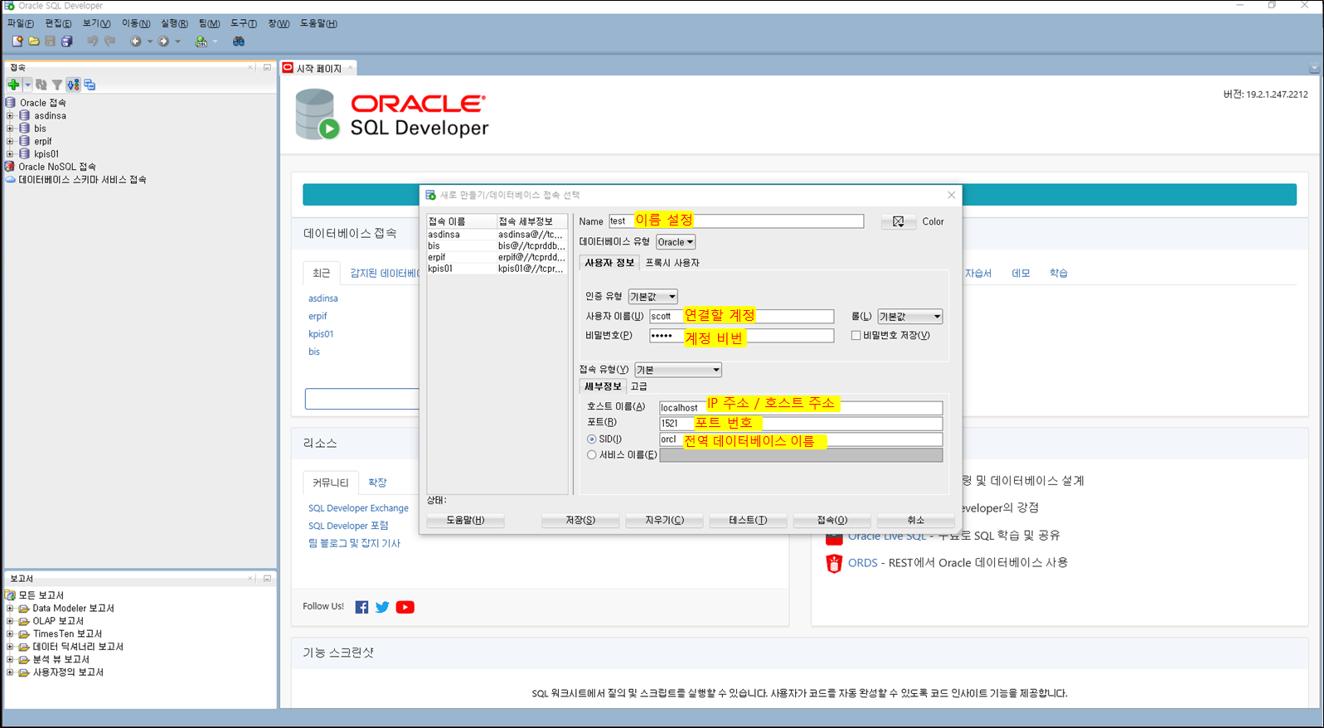
Task: Expand the TimesTen 보고서 folder
Action: (x=10, y=634)
